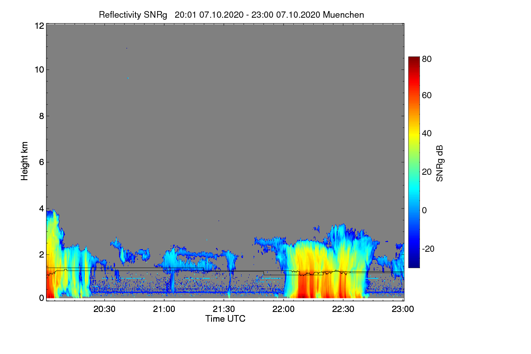The image size is (531, 354).
Task: Click the SNRg color scale bar
Action: point(413,162)
